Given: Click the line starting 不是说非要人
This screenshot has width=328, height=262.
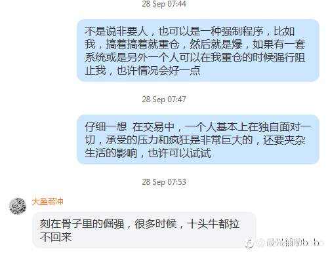Looking at the screenshot, I should coord(190,31).
